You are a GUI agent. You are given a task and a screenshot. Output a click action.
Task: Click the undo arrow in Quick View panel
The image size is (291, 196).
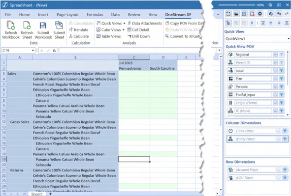(x=279, y=14)
